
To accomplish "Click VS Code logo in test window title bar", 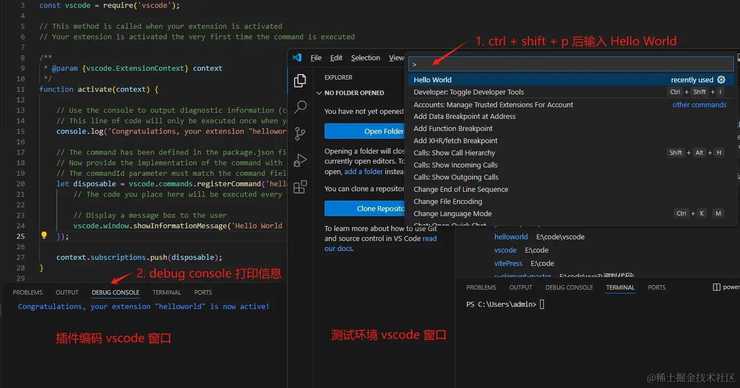I will [297, 57].
